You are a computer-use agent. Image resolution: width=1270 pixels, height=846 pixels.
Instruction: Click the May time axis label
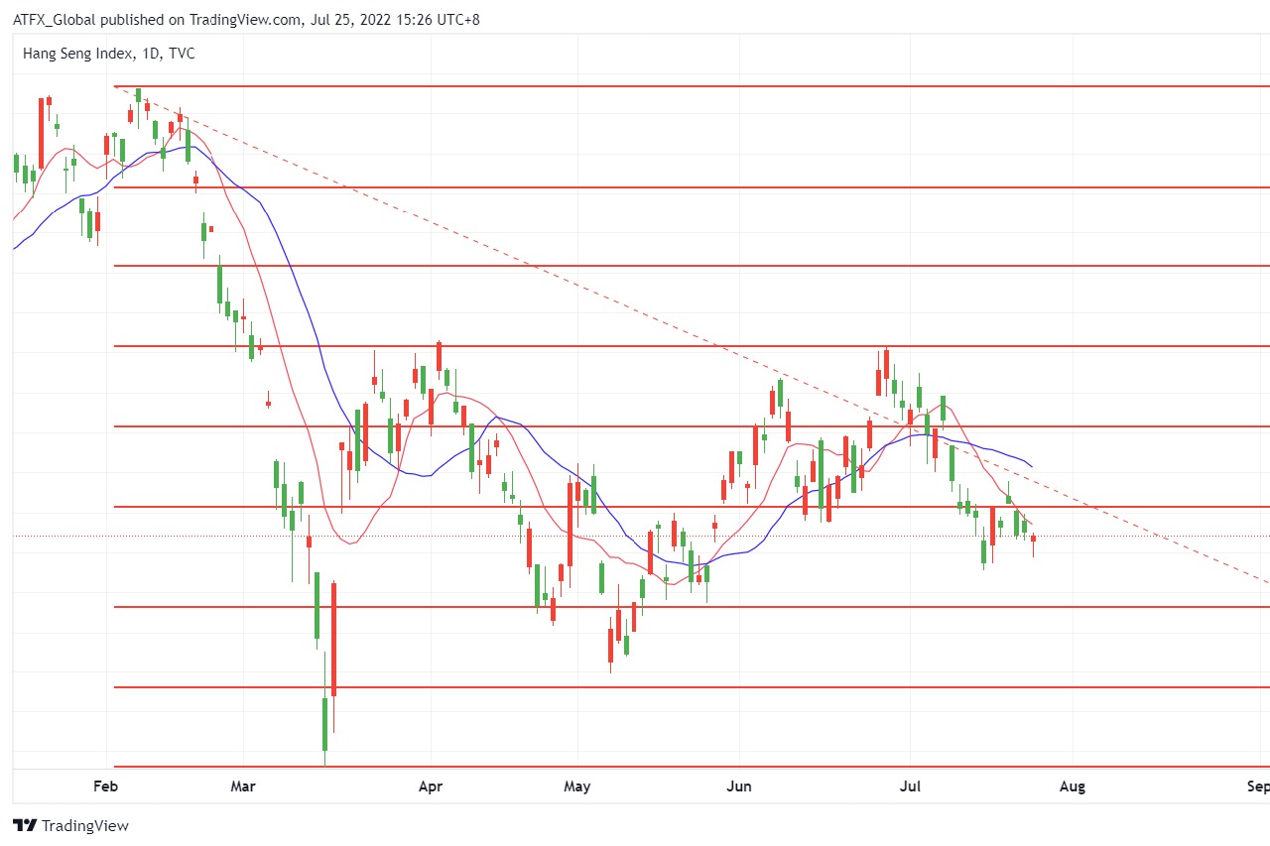click(576, 786)
